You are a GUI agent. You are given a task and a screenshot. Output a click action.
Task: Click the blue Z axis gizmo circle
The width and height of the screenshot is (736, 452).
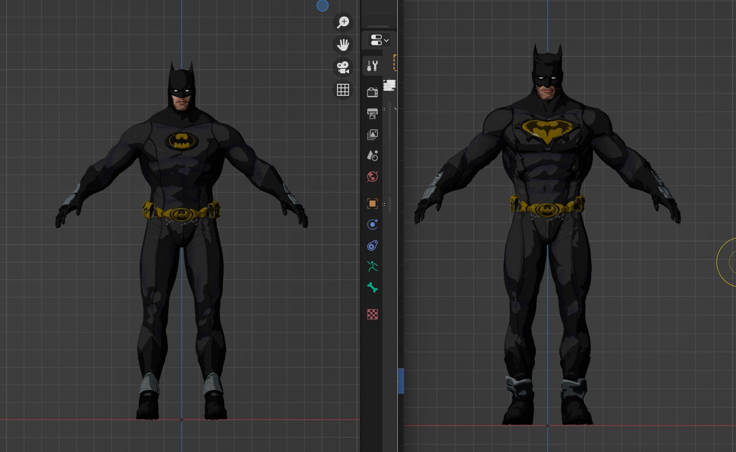[x=323, y=5]
